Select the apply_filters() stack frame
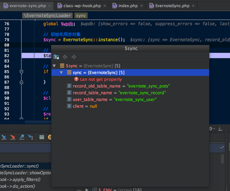This screenshot has width=230, height=191. point(20,179)
